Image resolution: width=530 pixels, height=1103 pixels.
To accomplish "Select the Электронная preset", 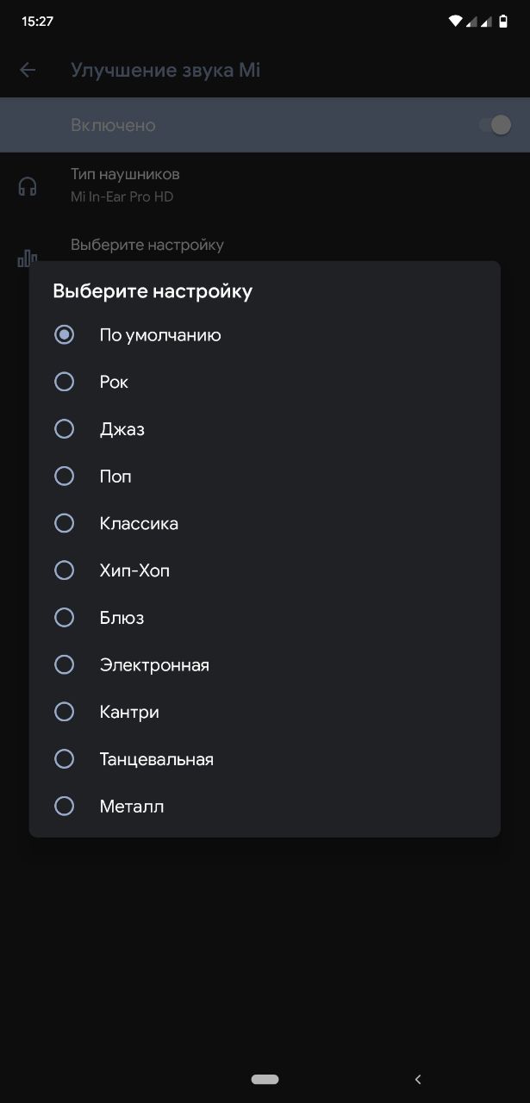I will (265, 665).
